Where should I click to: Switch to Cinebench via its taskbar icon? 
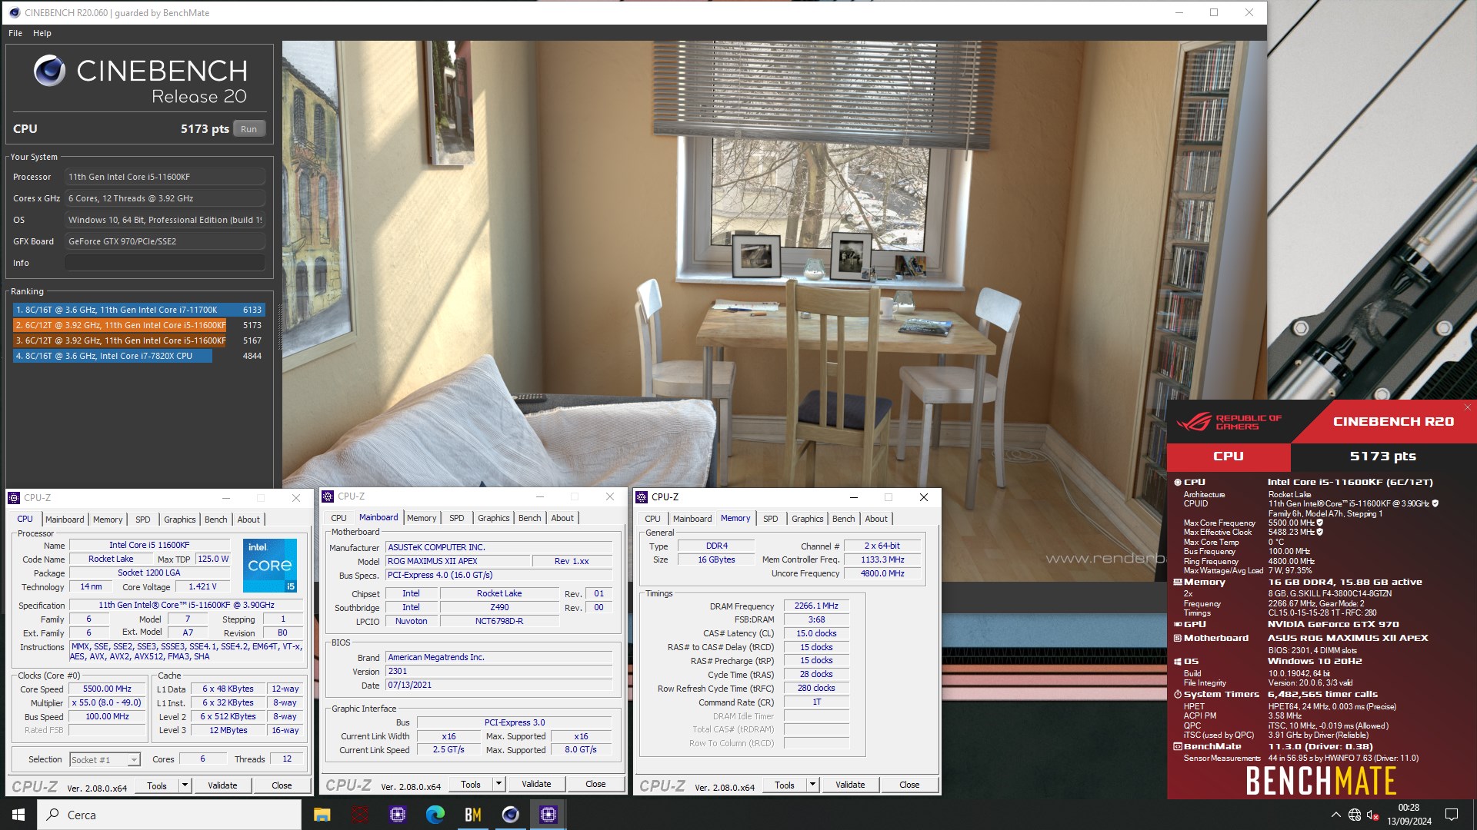tap(511, 815)
